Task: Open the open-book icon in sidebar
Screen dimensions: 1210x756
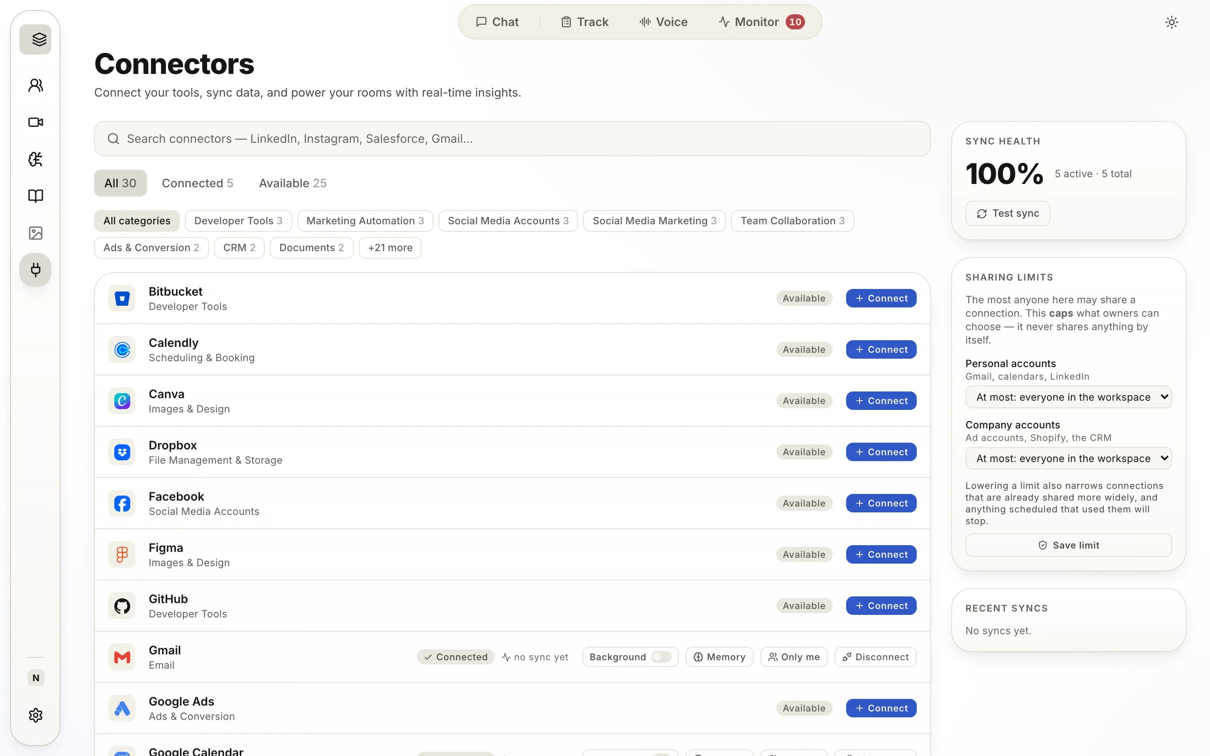Action: pos(35,195)
